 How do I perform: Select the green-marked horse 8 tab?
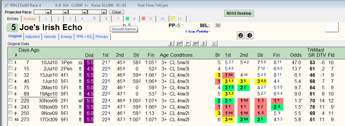pyautogui.click(x=131, y=19)
